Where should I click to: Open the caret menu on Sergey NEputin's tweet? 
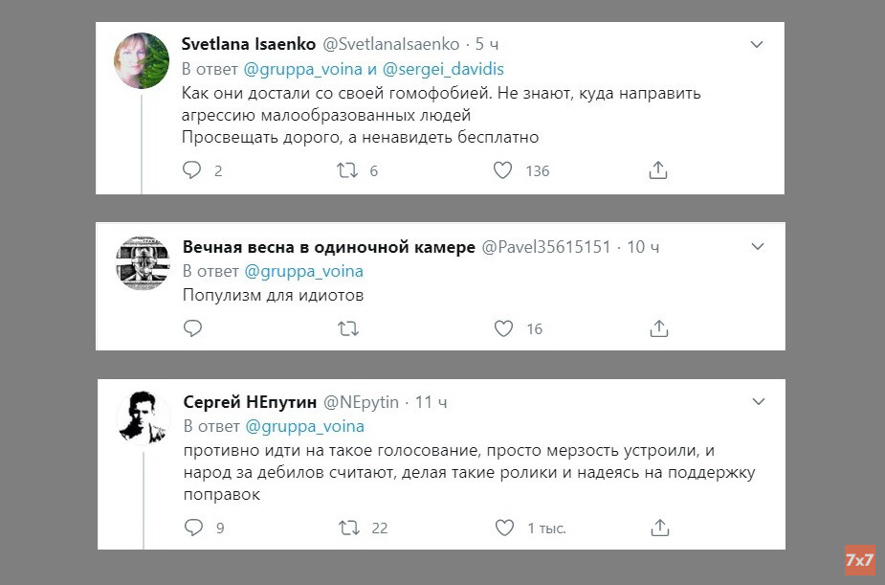coord(757,401)
